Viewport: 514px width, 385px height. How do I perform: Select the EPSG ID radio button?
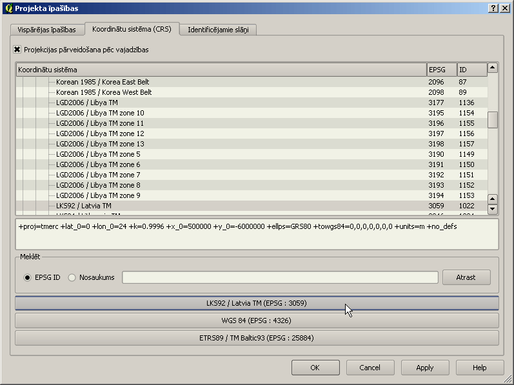[27, 277]
